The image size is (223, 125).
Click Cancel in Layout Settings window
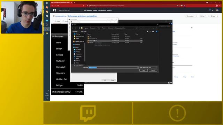tap(113, 80)
